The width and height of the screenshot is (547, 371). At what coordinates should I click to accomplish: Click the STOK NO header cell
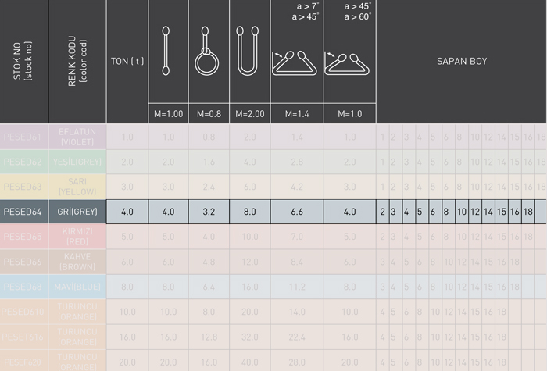[23, 61]
